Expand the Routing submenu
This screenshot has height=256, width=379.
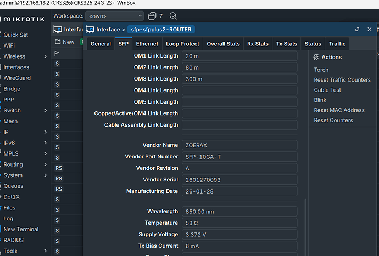(x=46, y=164)
